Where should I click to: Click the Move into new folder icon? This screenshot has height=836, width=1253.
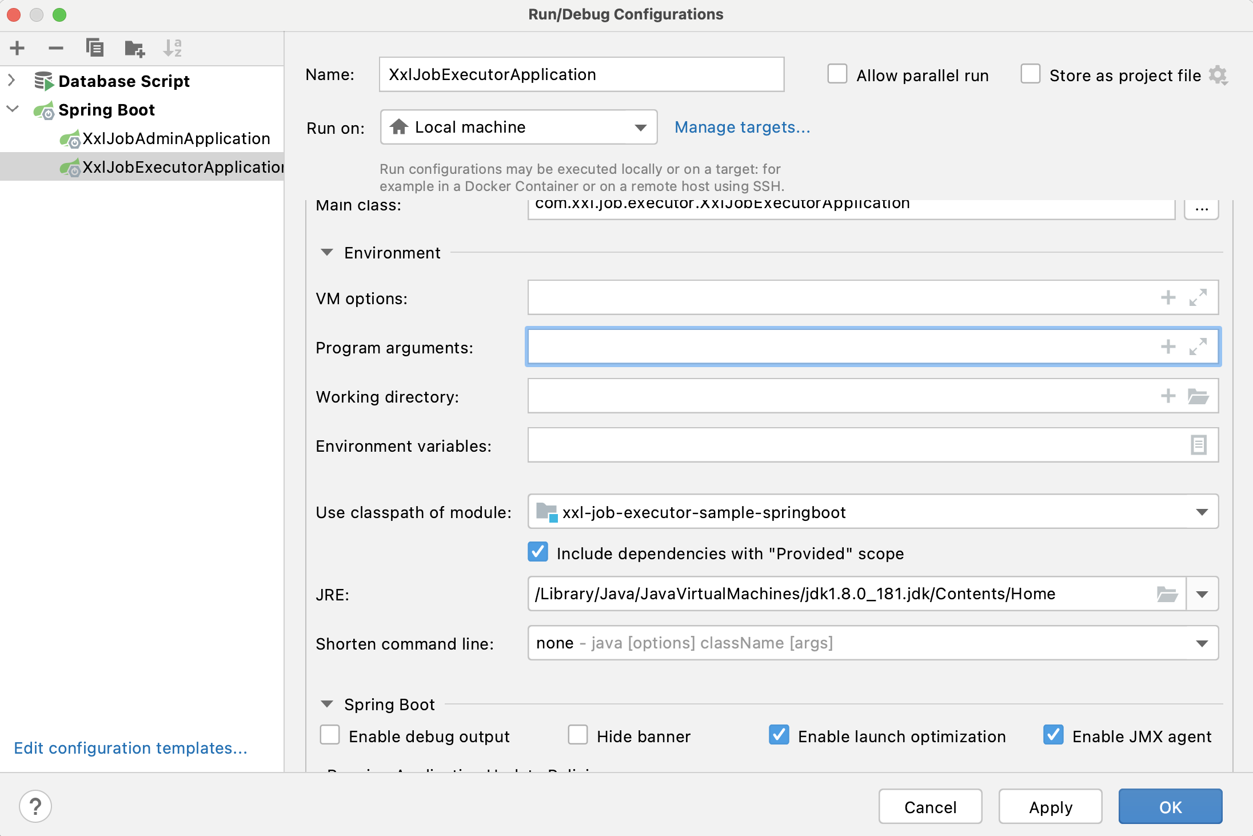(x=134, y=48)
